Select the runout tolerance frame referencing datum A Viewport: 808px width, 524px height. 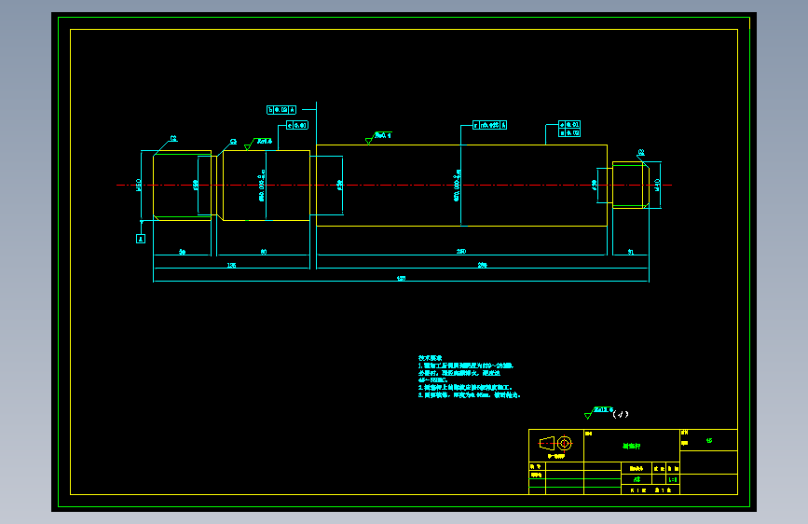[489, 125]
